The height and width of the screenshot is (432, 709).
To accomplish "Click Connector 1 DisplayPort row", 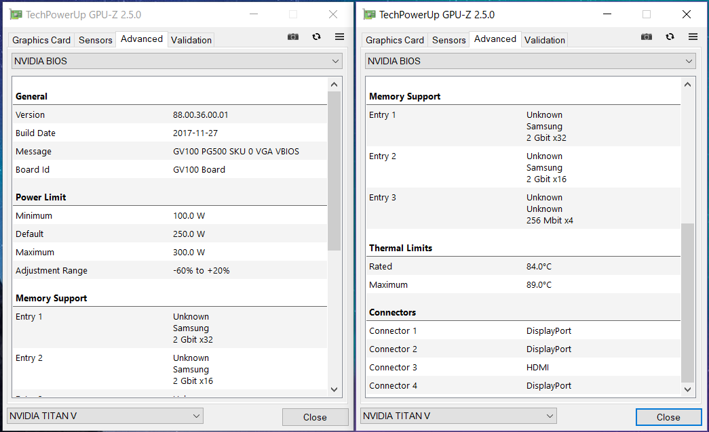I will 524,331.
